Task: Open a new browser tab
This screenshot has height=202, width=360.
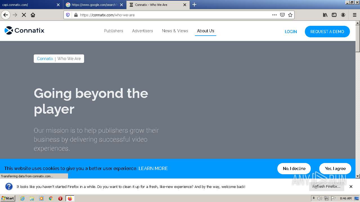Action: tap(194, 4)
